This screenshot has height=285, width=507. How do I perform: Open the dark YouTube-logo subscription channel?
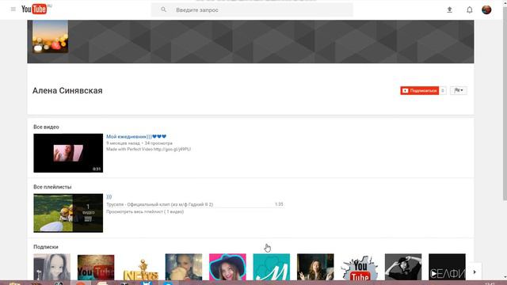pos(96,267)
